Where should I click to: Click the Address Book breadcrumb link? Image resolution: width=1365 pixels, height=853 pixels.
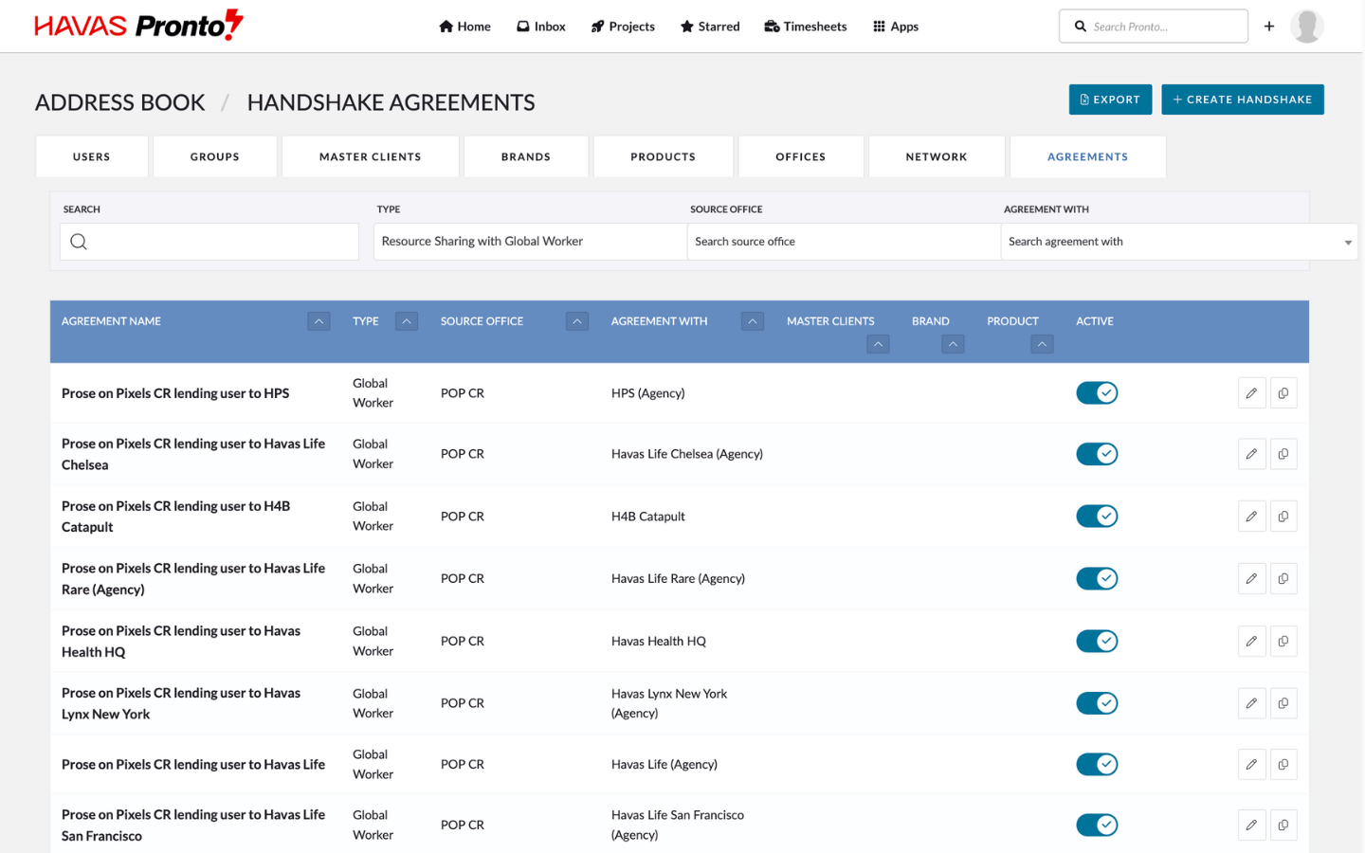pyautogui.click(x=120, y=102)
